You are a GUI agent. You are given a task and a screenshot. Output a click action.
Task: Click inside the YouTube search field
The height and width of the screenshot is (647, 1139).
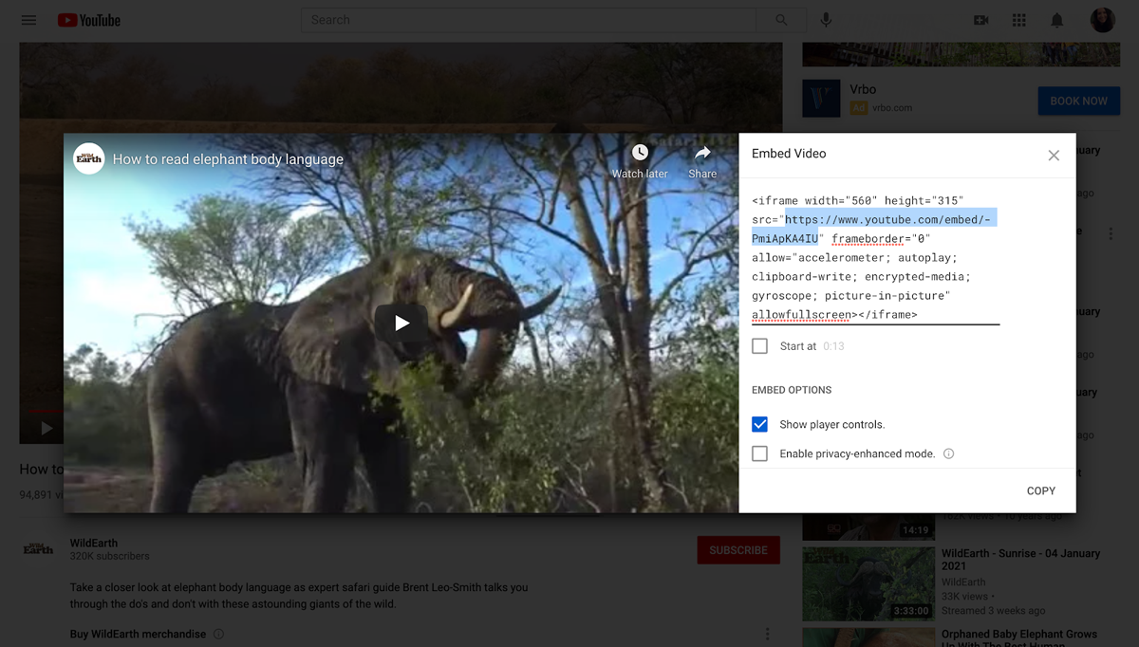point(527,20)
